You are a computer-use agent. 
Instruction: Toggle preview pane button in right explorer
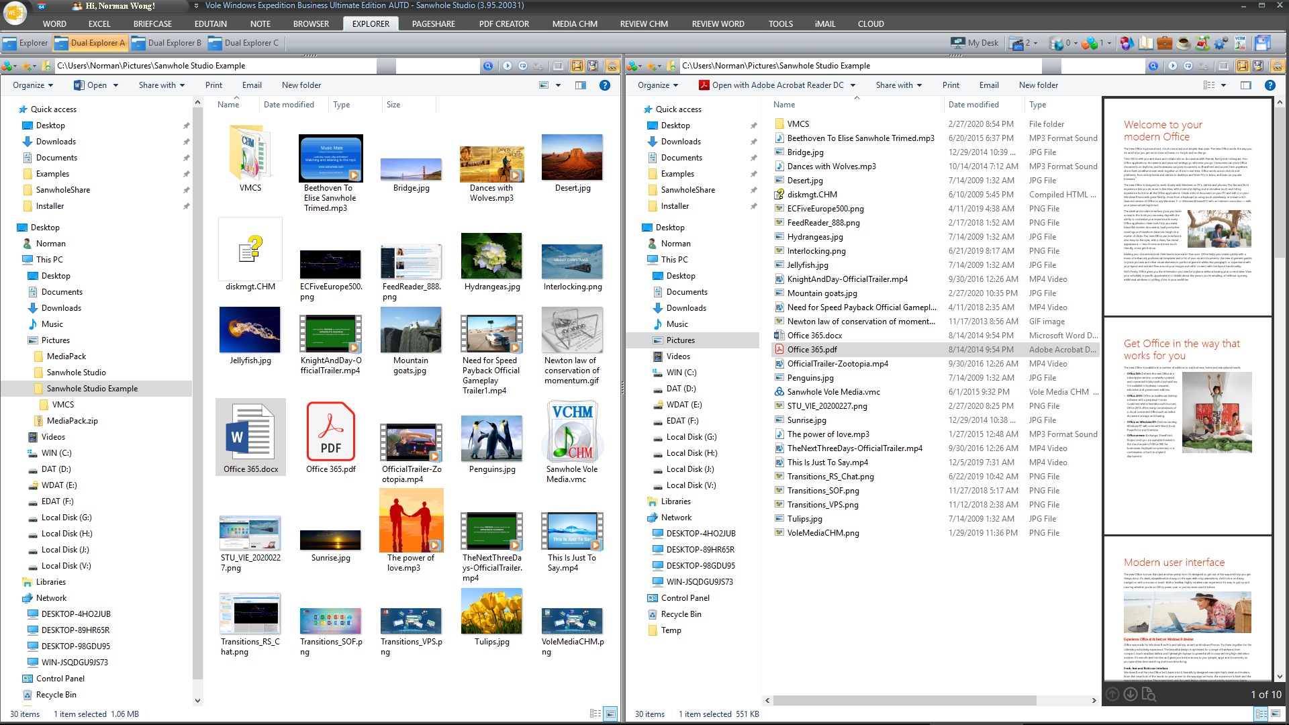[1246, 85]
